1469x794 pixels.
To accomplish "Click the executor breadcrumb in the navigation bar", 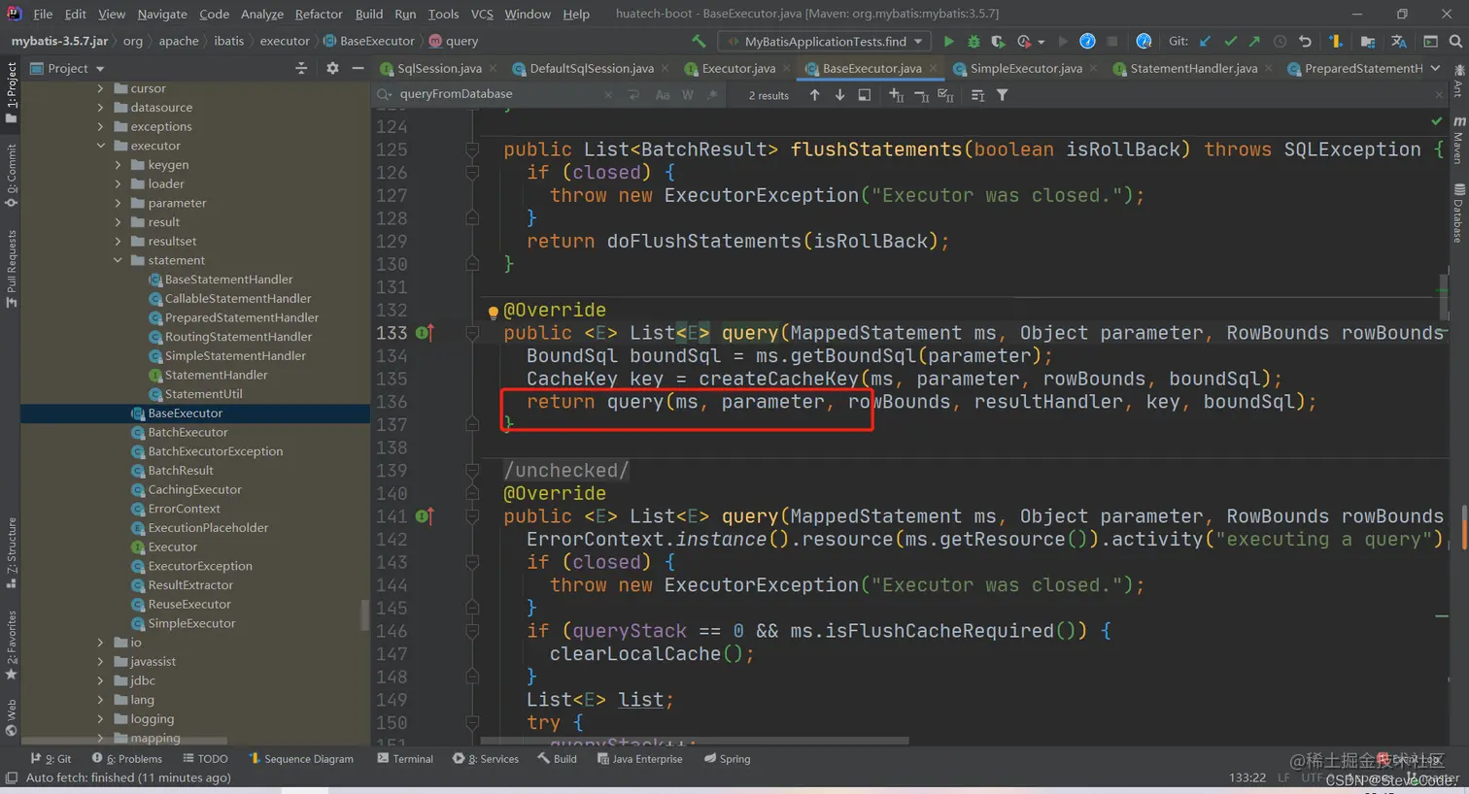I will pos(284,41).
